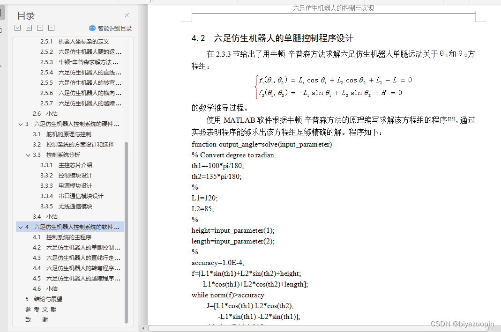Go to 2.5.5 六足仿生机器人的转弯

[x=81, y=83]
